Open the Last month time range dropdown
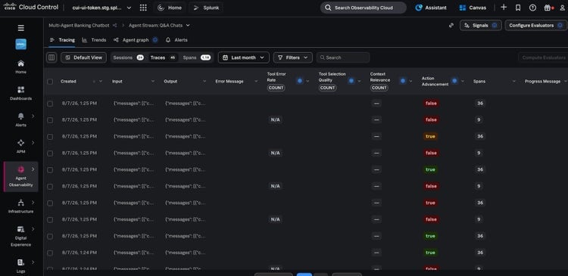The width and height of the screenshot is (568, 276). (243, 57)
